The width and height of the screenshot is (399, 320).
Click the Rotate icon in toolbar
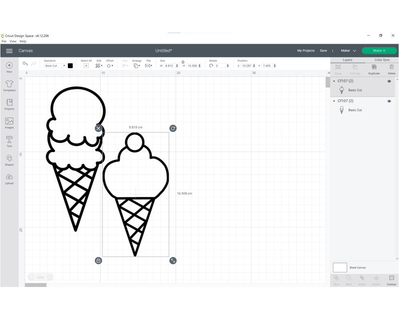(211, 66)
